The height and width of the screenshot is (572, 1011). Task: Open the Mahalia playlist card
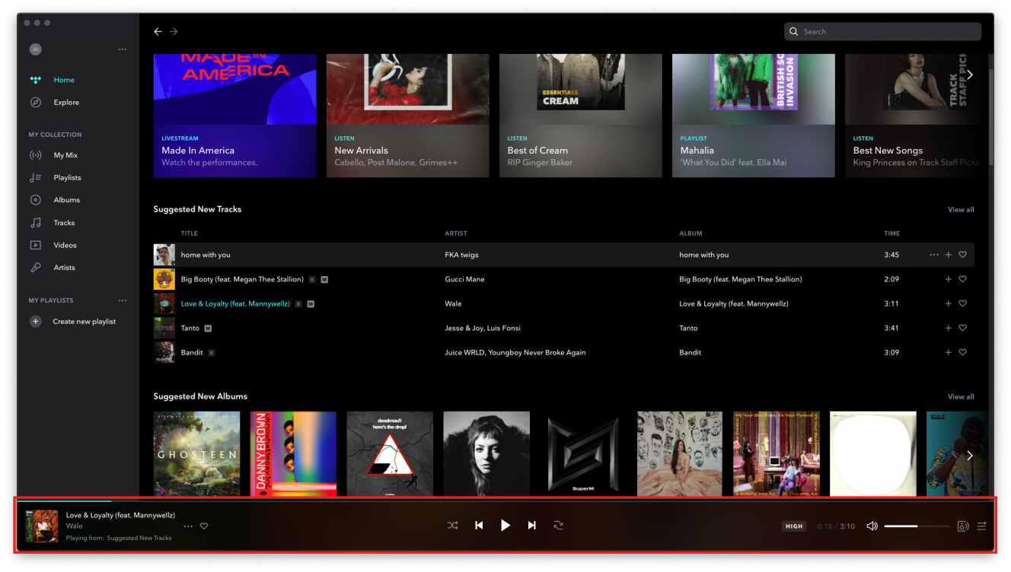click(753, 116)
